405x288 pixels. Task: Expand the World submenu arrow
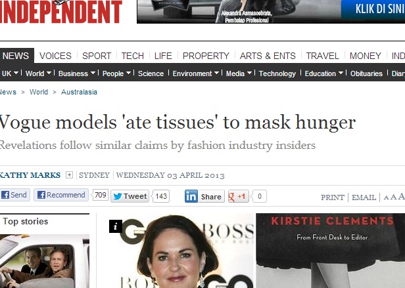coord(49,73)
